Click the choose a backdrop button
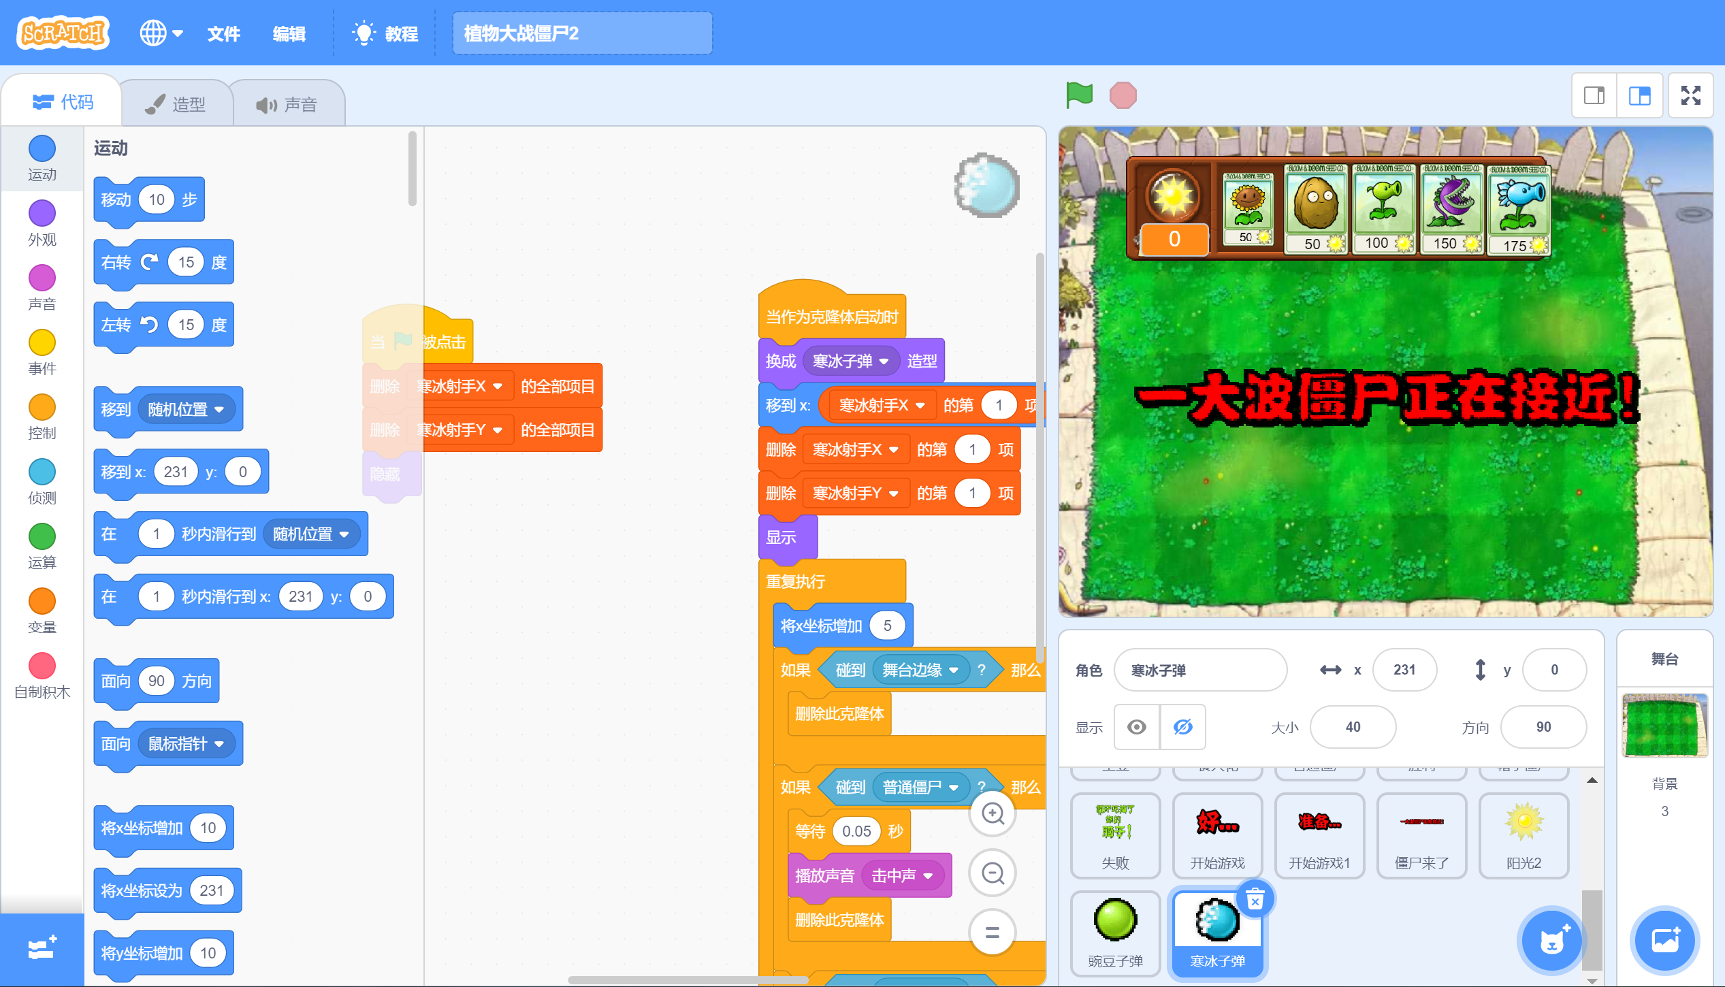 point(1665,941)
